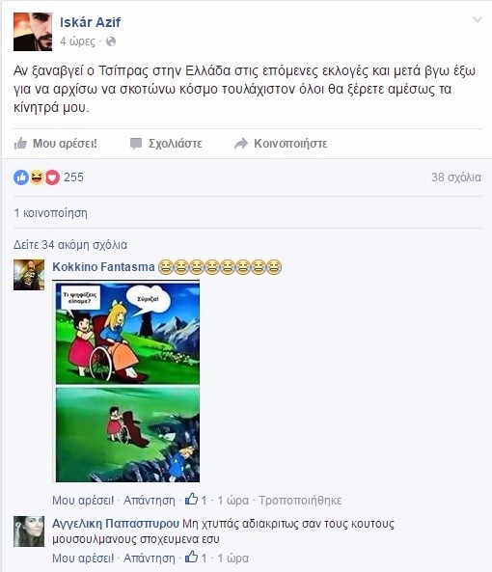The image size is (492, 572).
Task: Click Μου αρέσει! under Αγγελικη Παπασπυρου comment
Action: pos(83,558)
